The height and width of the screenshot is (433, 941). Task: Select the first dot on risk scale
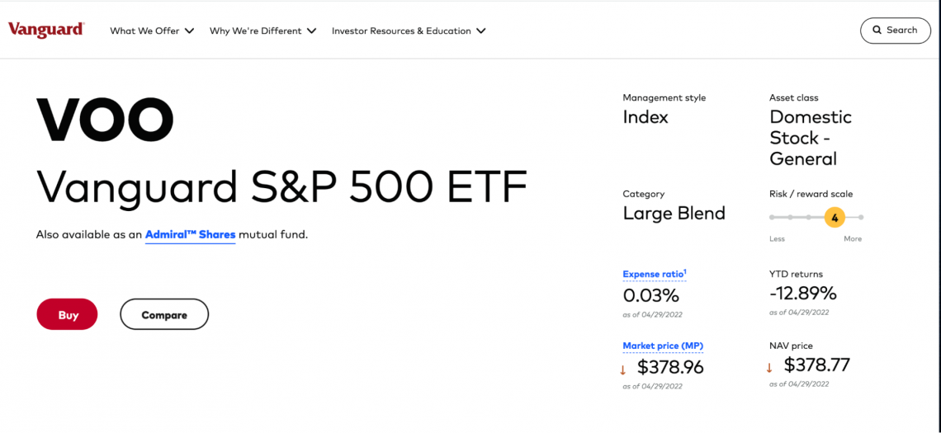(x=772, y=217)
